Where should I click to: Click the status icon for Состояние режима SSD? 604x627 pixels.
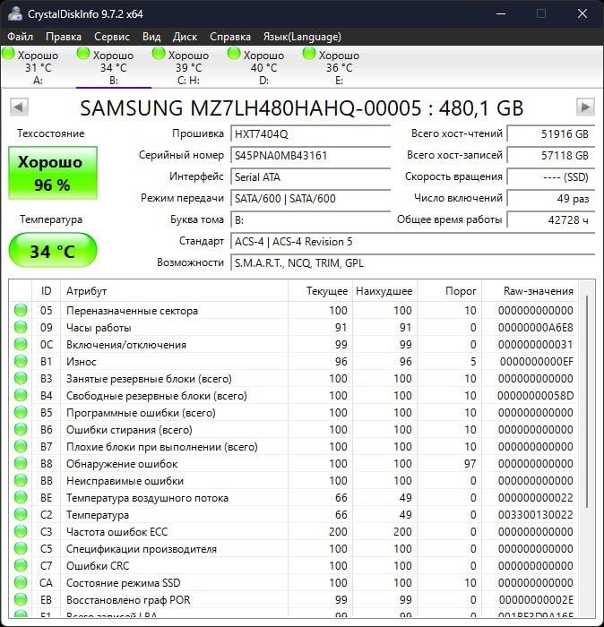(21, 582)
